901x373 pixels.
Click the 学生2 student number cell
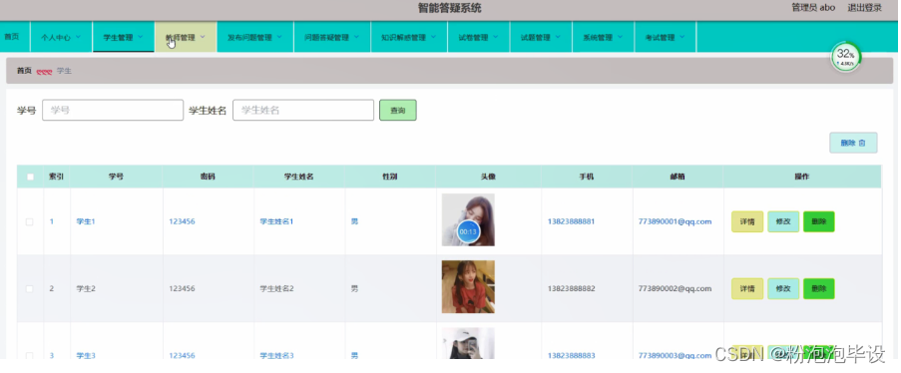click(x=86, y=289)
